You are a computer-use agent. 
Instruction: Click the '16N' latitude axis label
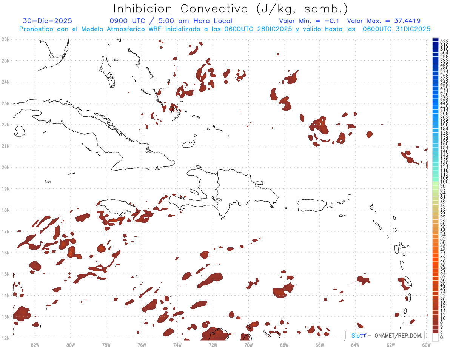click(x=6, y=253)
